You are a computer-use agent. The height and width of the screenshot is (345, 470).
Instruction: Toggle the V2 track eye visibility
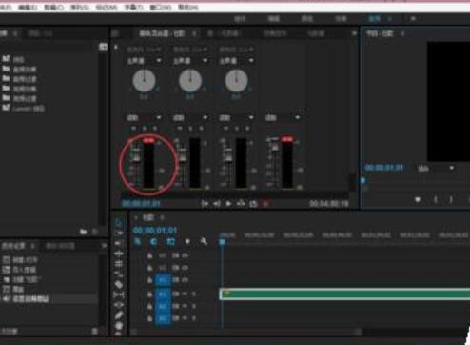(x=185, y=268)
